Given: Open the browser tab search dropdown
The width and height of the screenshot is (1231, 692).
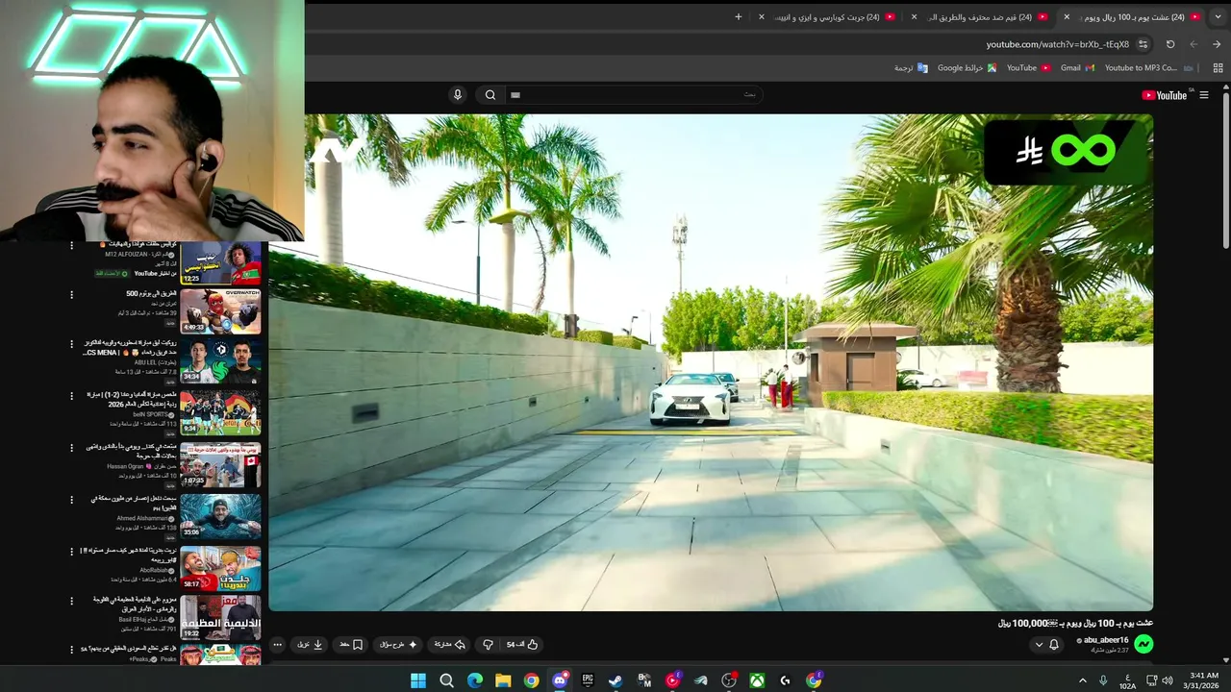Looking at the screenshot, I should click(1217, 16).
